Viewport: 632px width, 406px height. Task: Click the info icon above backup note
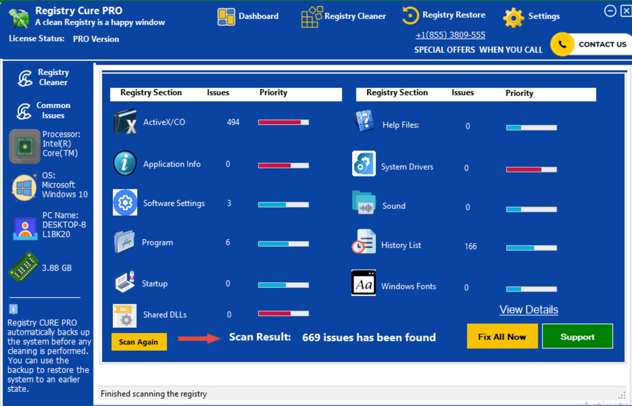(13, 309)
